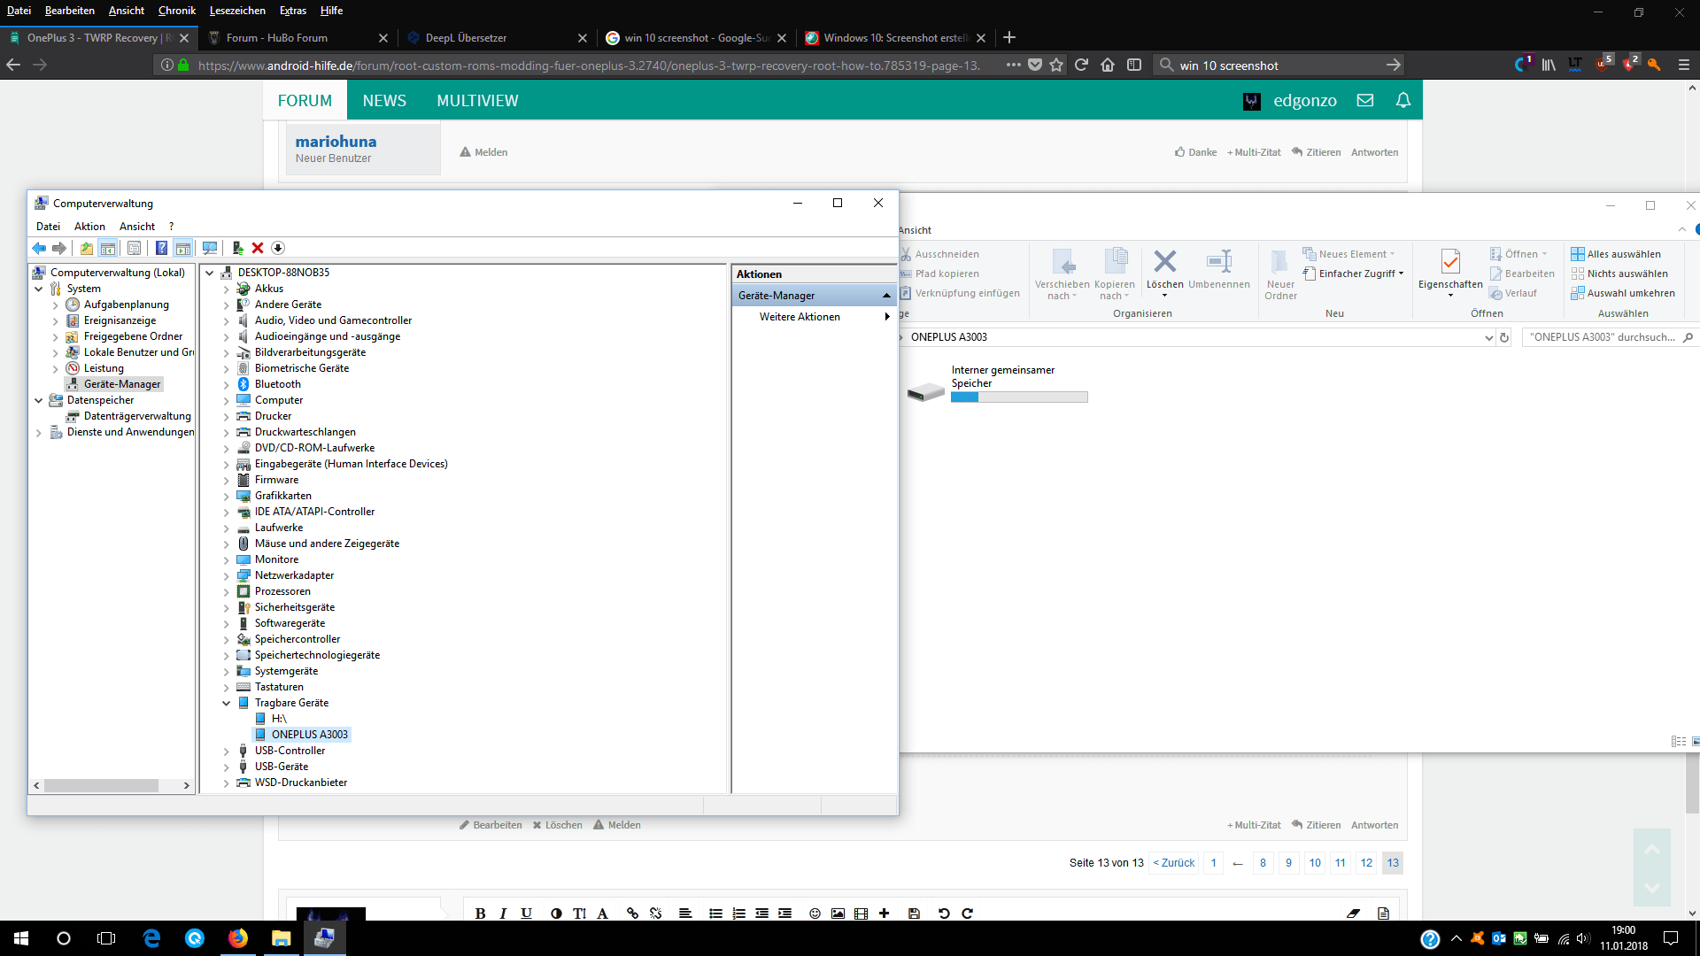Screen dimensions: 1700x956
Task: Open the Ansicht menu in Computerverwaltung
Action: tap(137, 227)
